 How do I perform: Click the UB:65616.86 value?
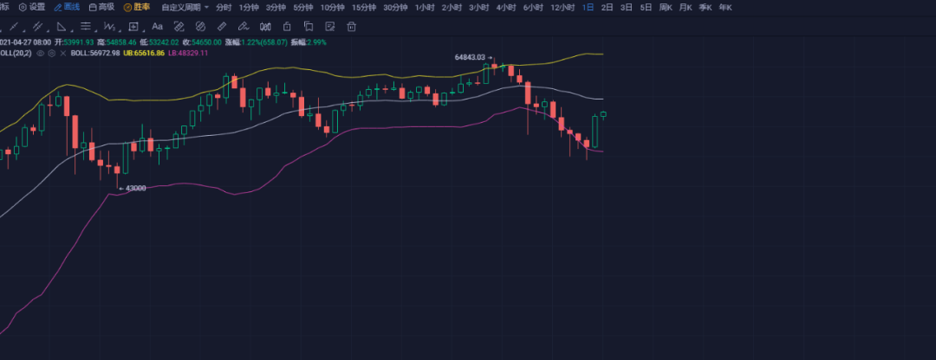tap(144, 53)
